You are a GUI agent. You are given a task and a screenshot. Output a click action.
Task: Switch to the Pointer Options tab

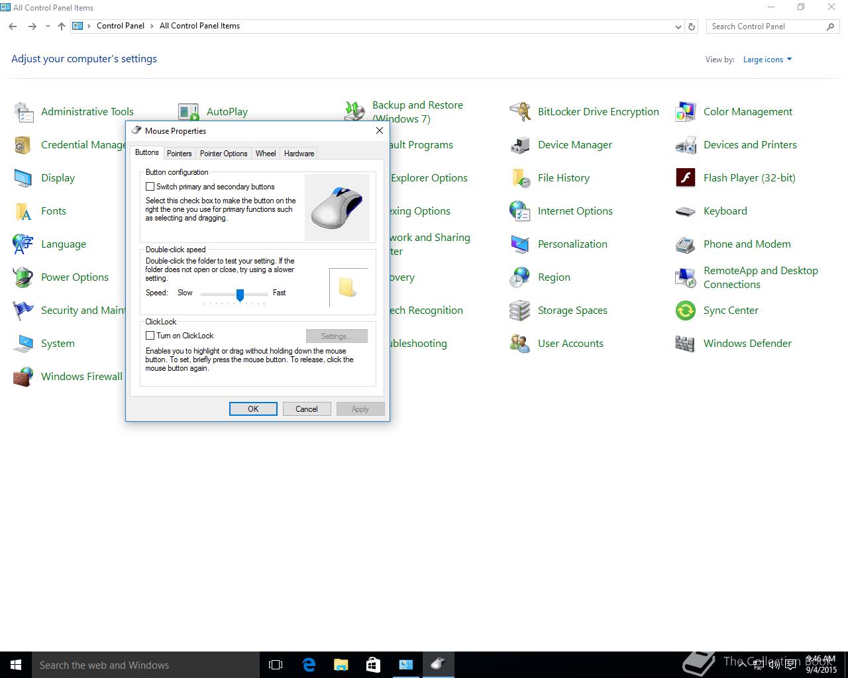(223, 154)
